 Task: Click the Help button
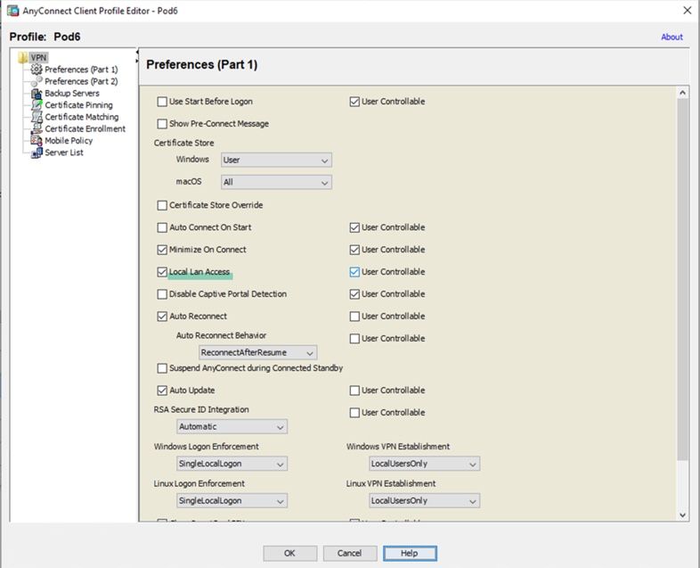[410, 553]
